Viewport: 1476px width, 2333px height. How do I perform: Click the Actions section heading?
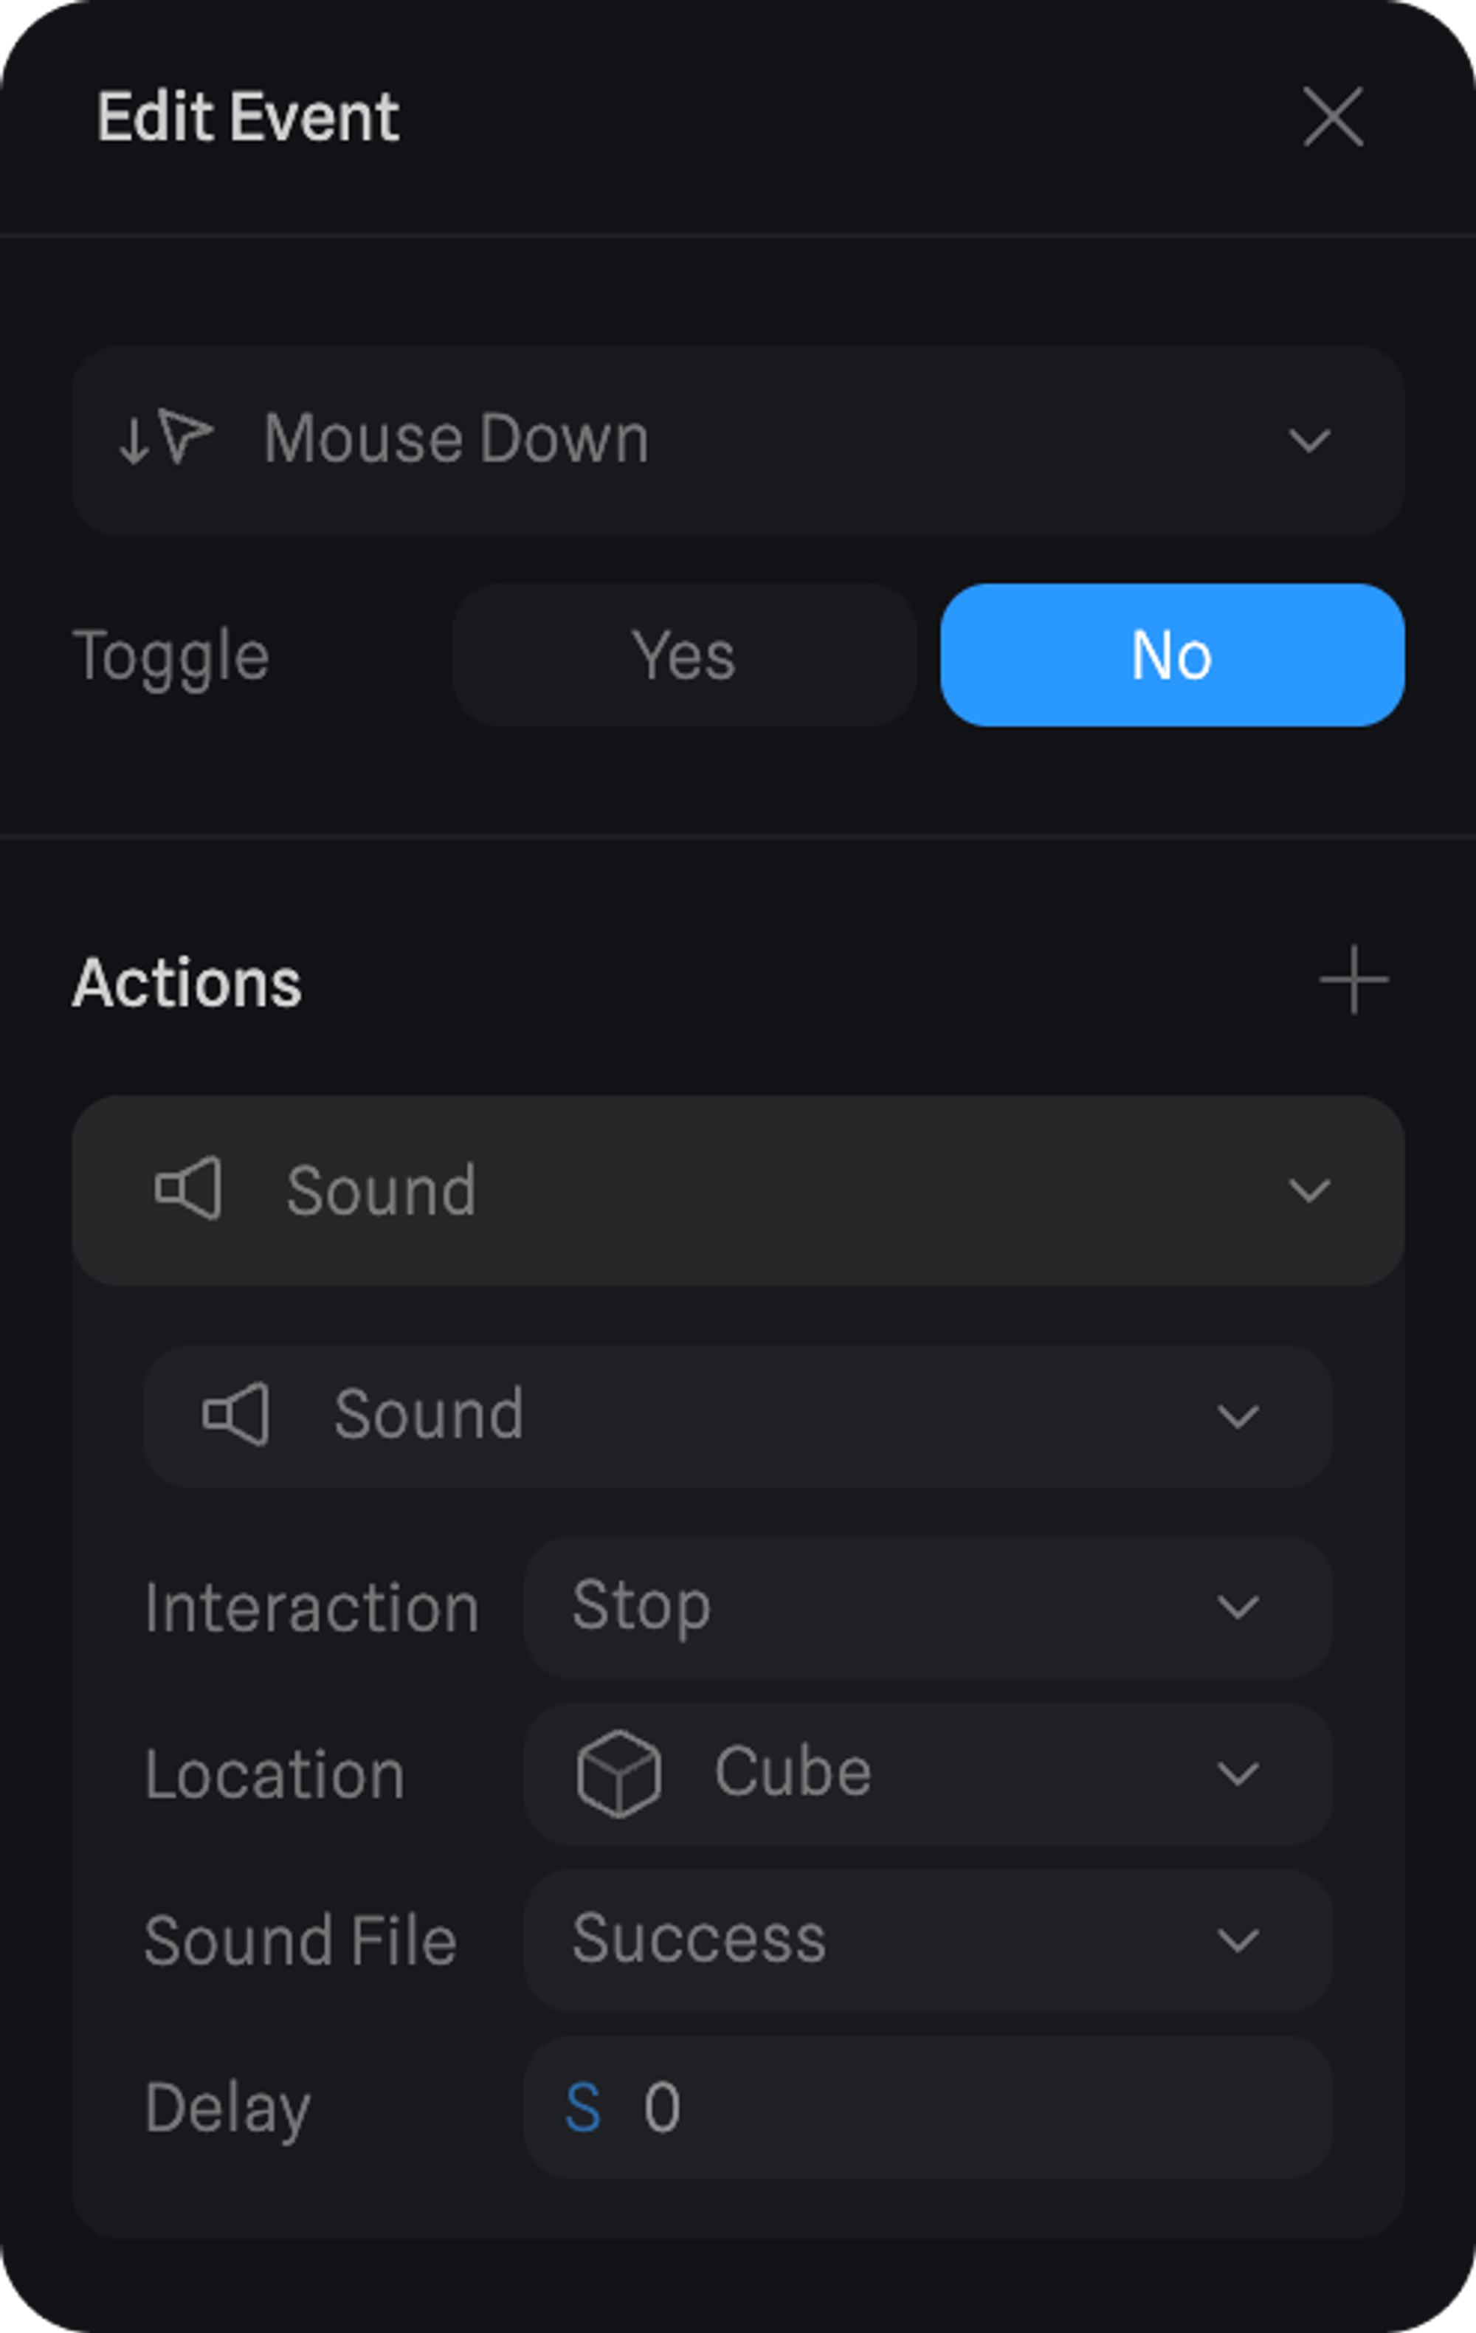click(187, 982)
